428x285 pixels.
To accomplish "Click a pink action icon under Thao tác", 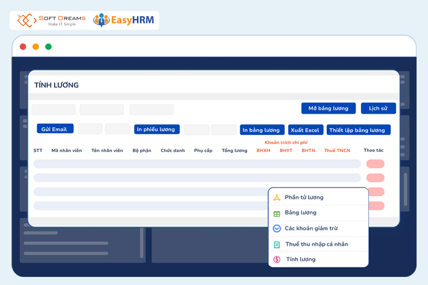I will point(375,163).
